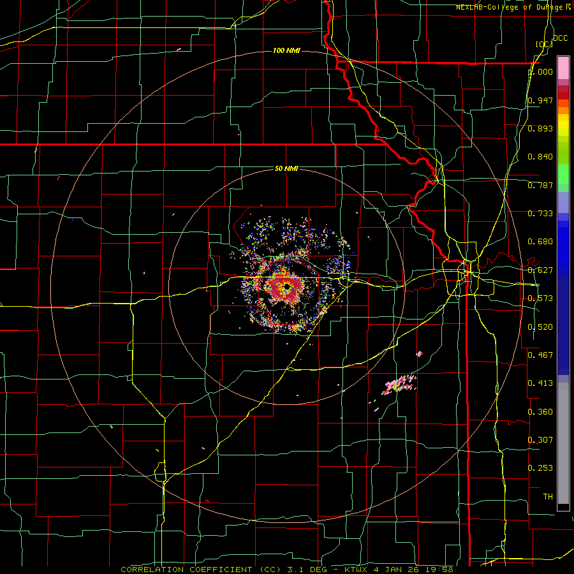The image size is (574, 574).
Task: Select the 0.253 legend value
Action: 540,468
